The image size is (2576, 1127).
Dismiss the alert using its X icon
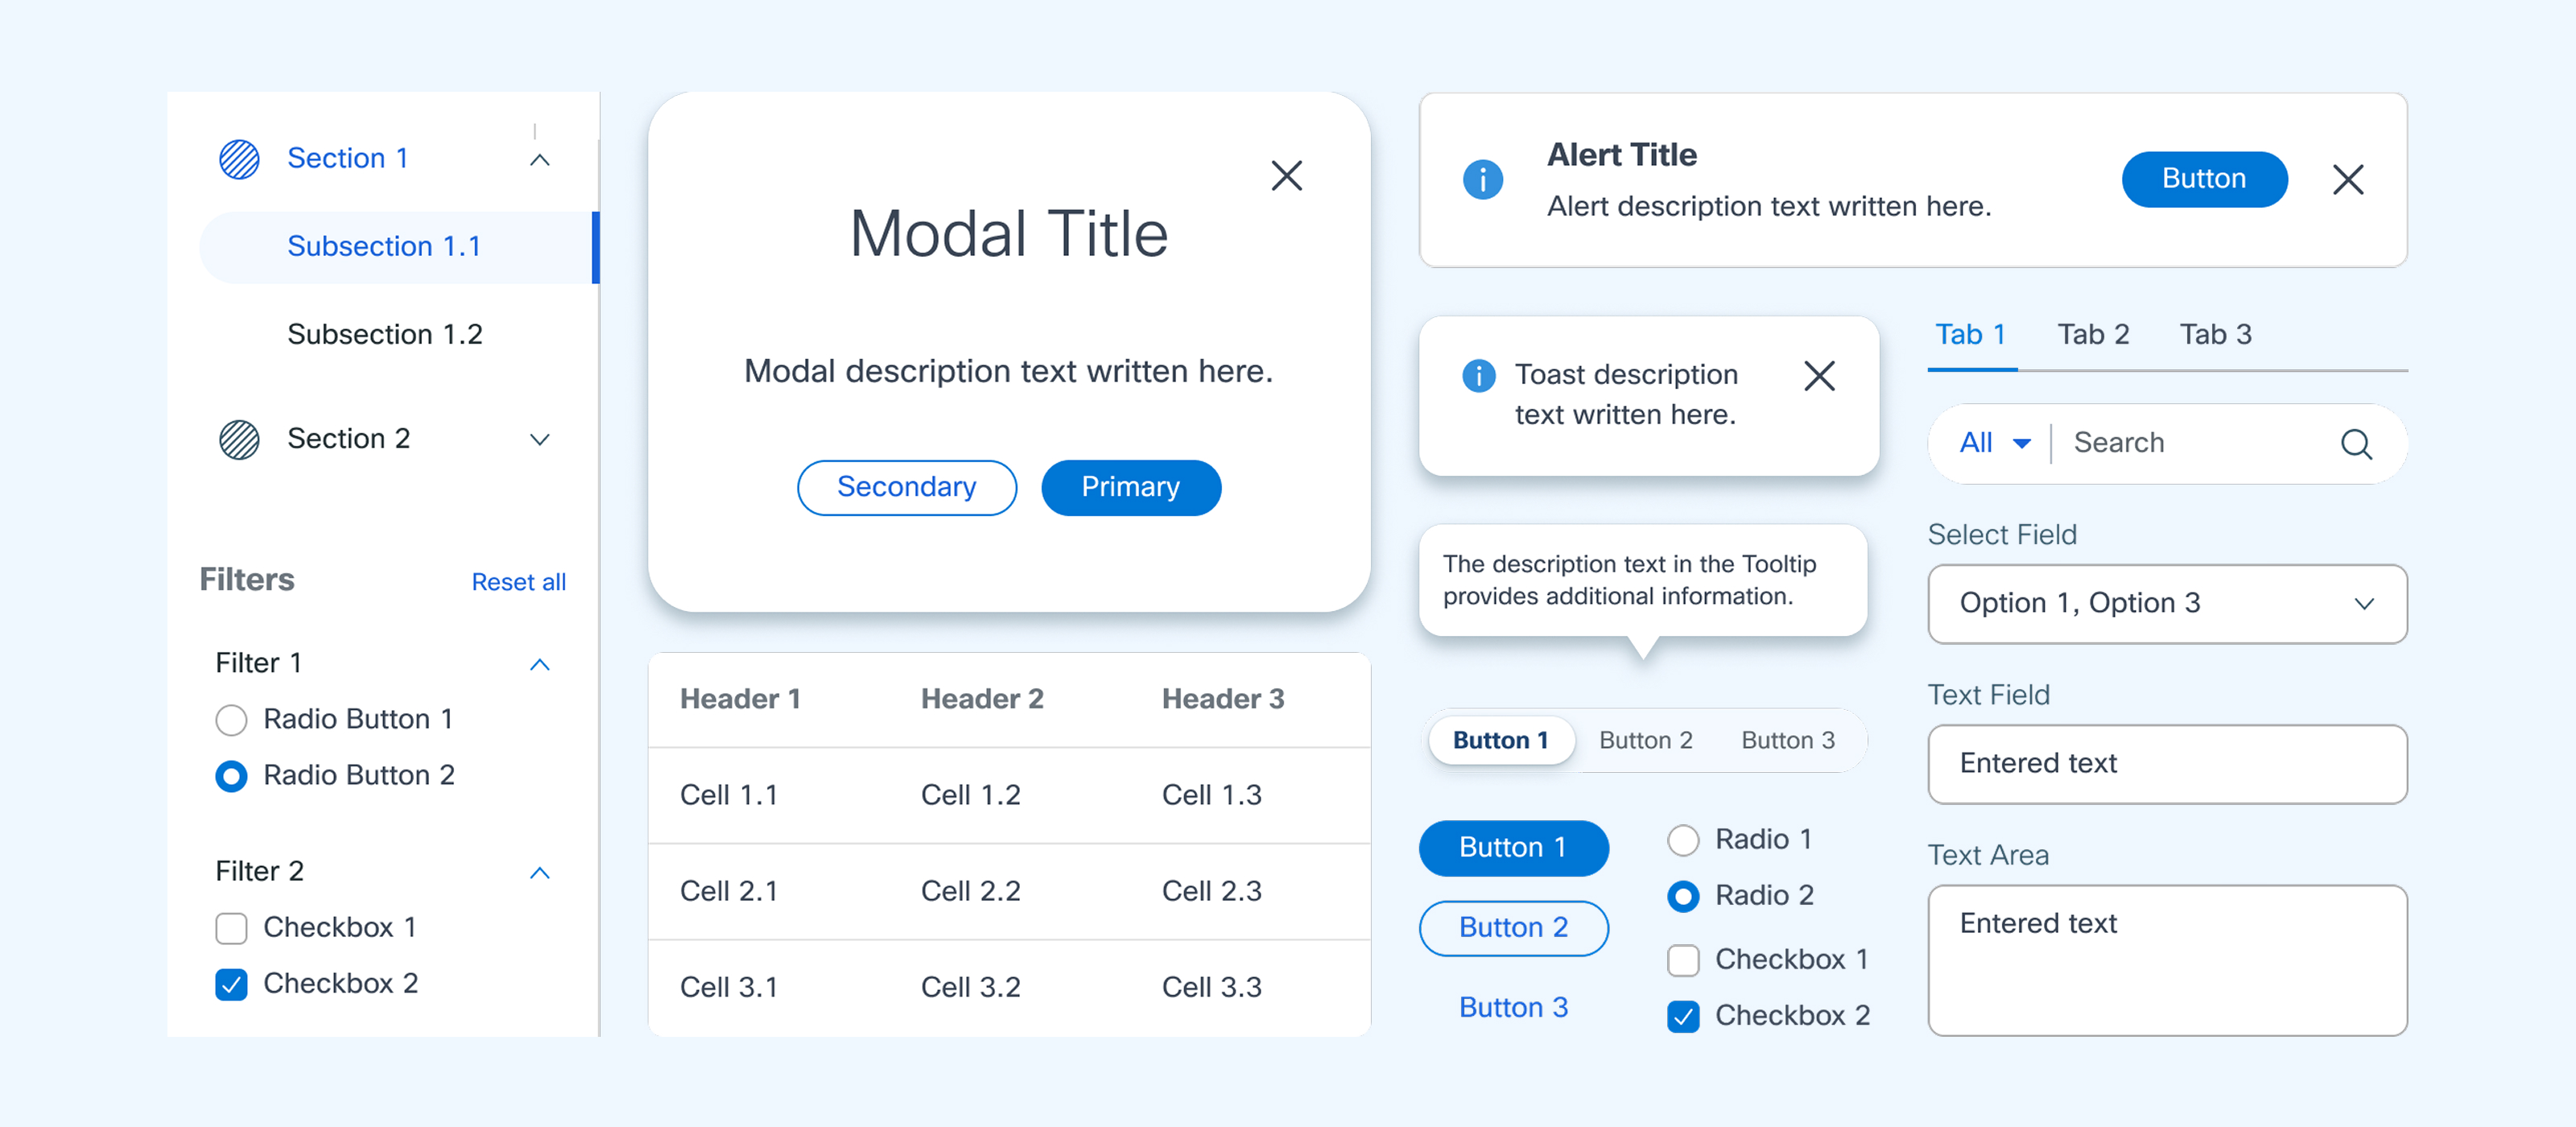[2347, 180]
